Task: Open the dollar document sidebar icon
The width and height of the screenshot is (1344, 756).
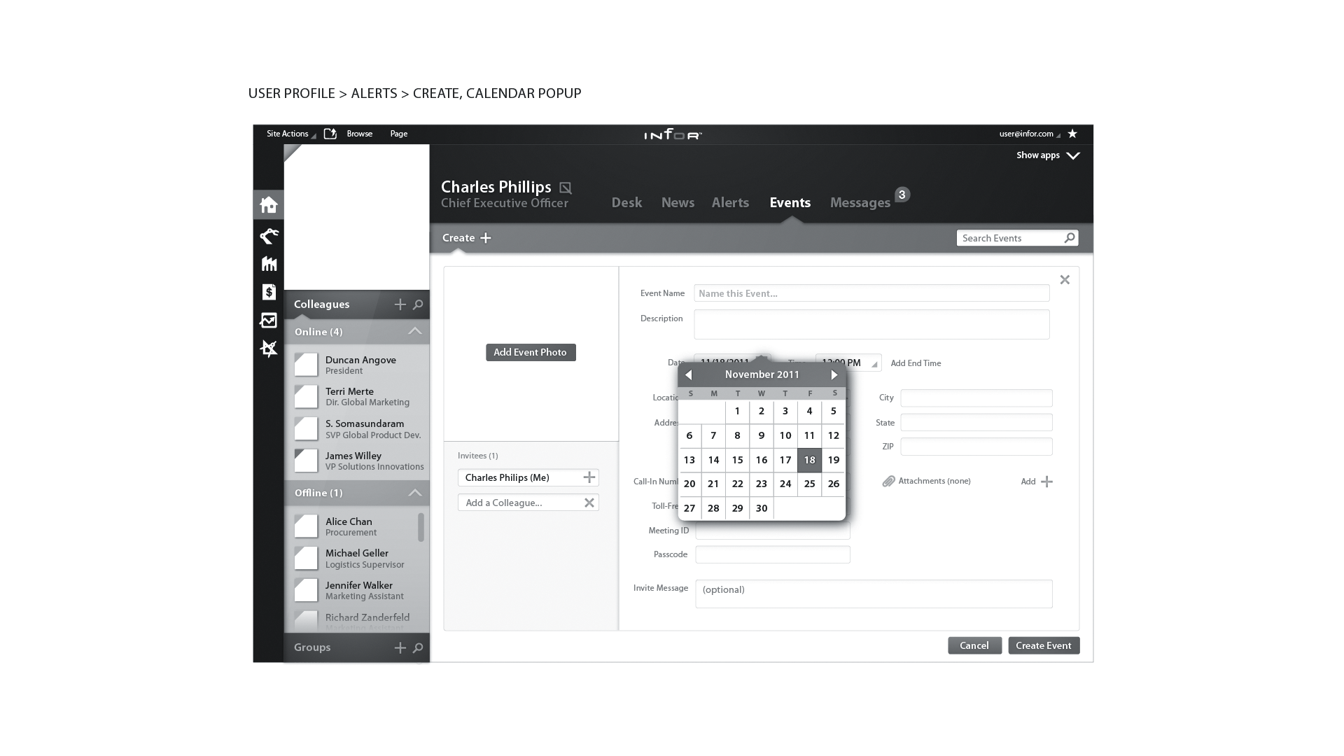Action: click(x=269, y=292)
